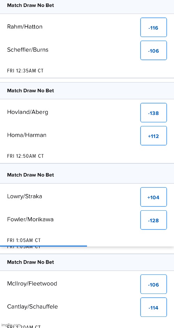Add McIlroy/Fleetwood -106 to betslip
Viewport: 174px width, 328px height.
pos(153,284)
